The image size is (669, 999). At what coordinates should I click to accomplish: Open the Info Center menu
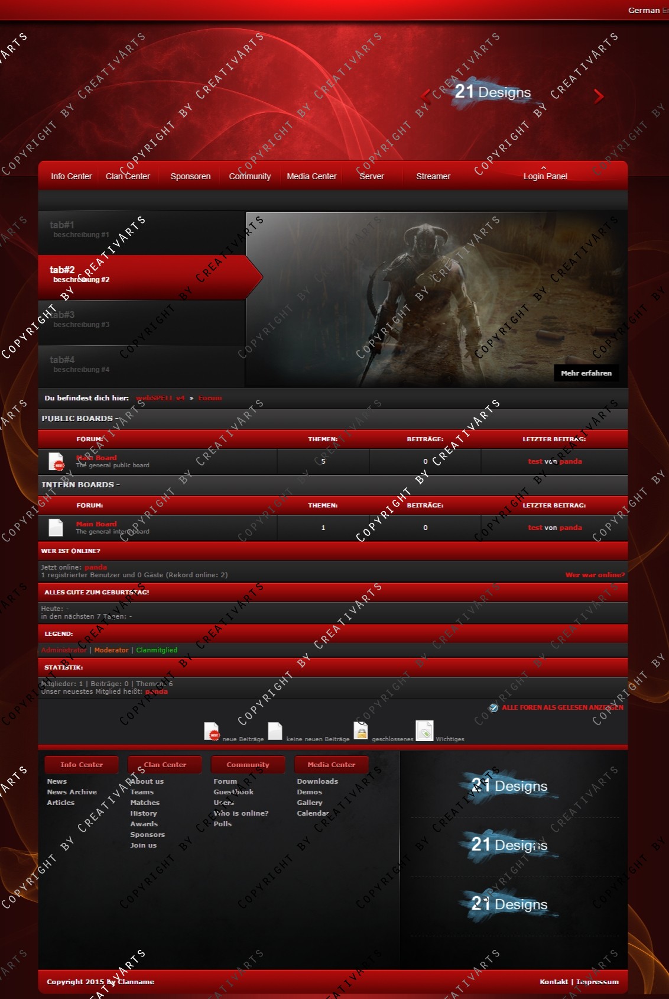tap(72, 176)
